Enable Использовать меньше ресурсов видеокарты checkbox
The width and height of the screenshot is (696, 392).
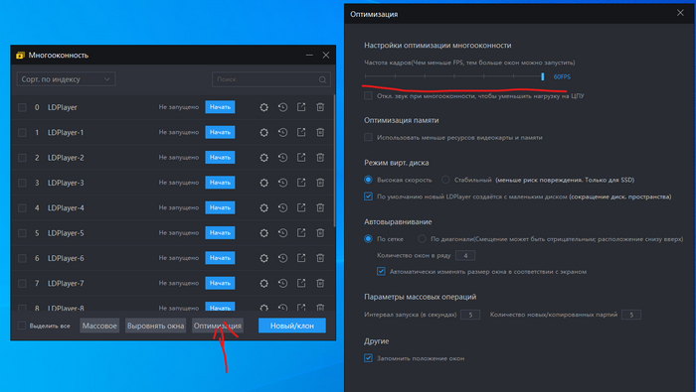pos(368,137)
